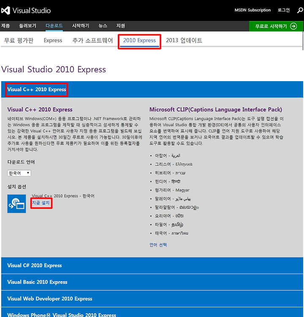Image resolution: width=304 pixels, height=317 pixels.
Task: Click the Microsoft CLIP heading
Action: pos(215,109)
